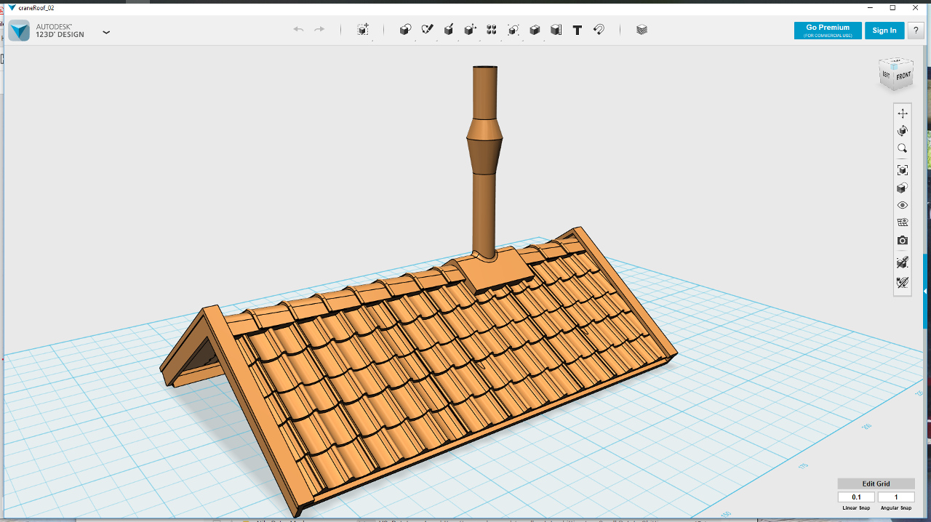Click the Edit Grid button
The image size is (931, 522).
(876, 483)
